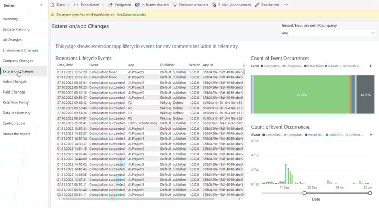Go to the Data in telemetry page
The height and width of the screenshot is (208, 379).
click(16, 113)
